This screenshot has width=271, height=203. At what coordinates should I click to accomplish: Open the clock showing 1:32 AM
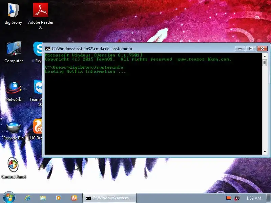253,198
